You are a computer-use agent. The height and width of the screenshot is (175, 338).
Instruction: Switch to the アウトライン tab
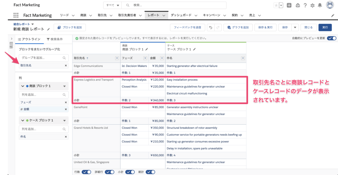pos(29,39)
